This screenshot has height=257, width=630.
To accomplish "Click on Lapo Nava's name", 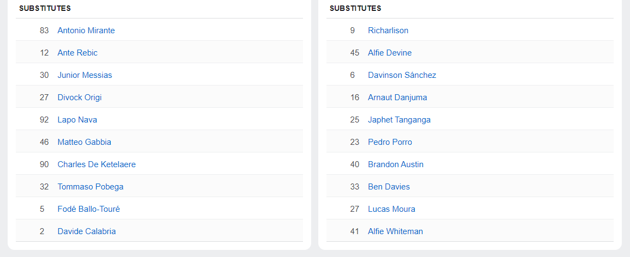I will tap(77, 120).
